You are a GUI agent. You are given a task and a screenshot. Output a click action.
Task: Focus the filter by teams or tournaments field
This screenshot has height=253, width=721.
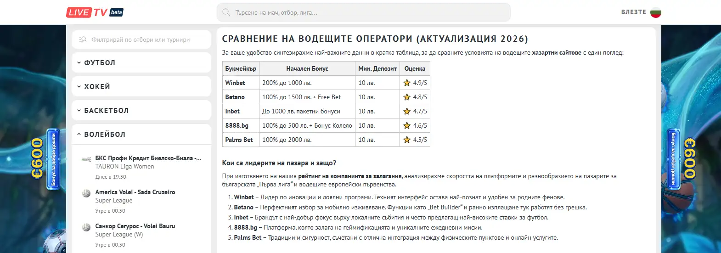pyautogui.click(x=141, y=39)
